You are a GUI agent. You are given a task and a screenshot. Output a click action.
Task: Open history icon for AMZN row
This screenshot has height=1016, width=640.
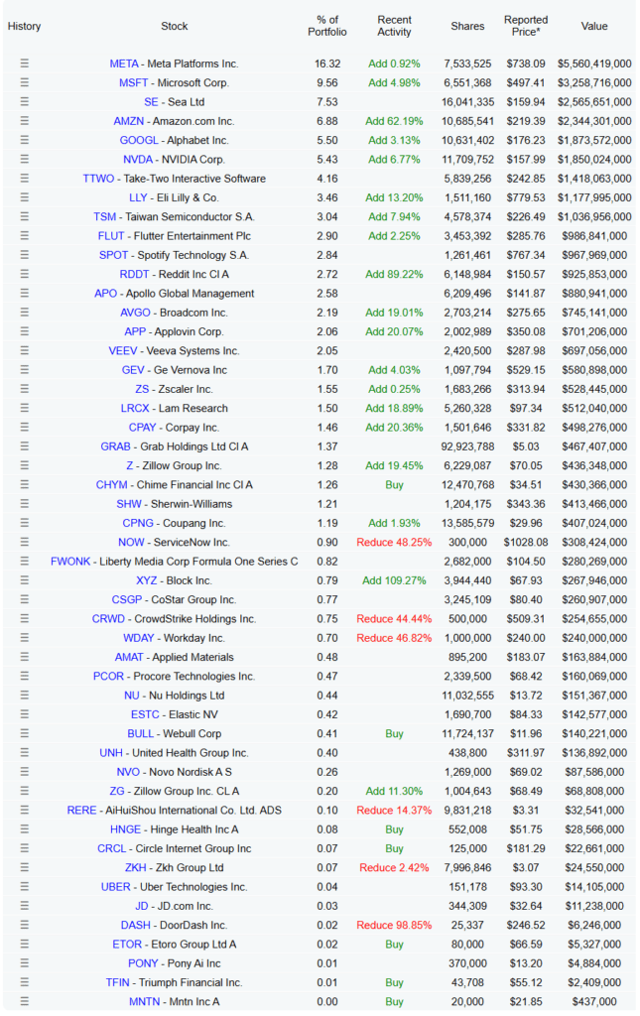click(x=25, y=120)
